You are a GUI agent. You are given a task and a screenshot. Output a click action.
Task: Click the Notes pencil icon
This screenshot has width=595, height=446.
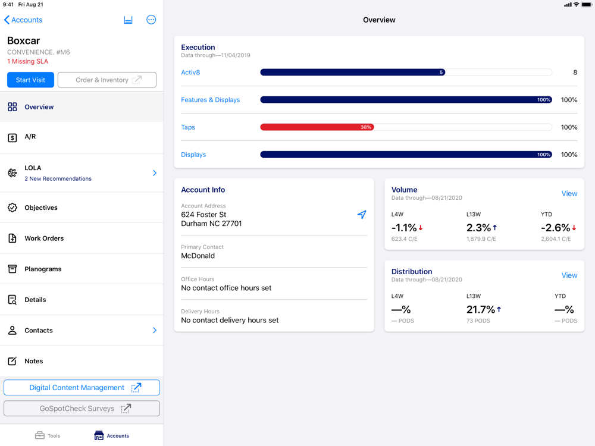point(12,361)
